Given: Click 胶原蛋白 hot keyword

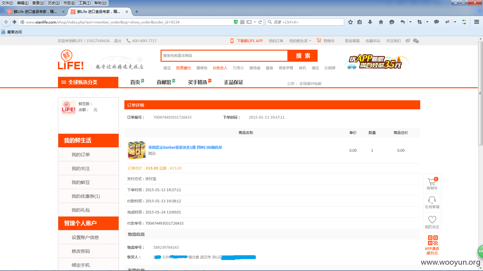Looking at the screenshot, I should tap(183, 68).
